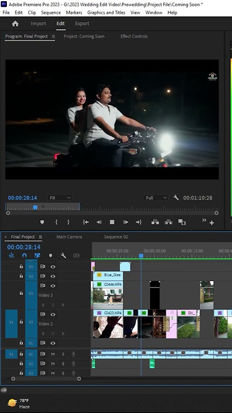This screenshot has width=232, height=413.
Task: Toggle Captions track options CC icon
Action: click(x=76, y=255)
